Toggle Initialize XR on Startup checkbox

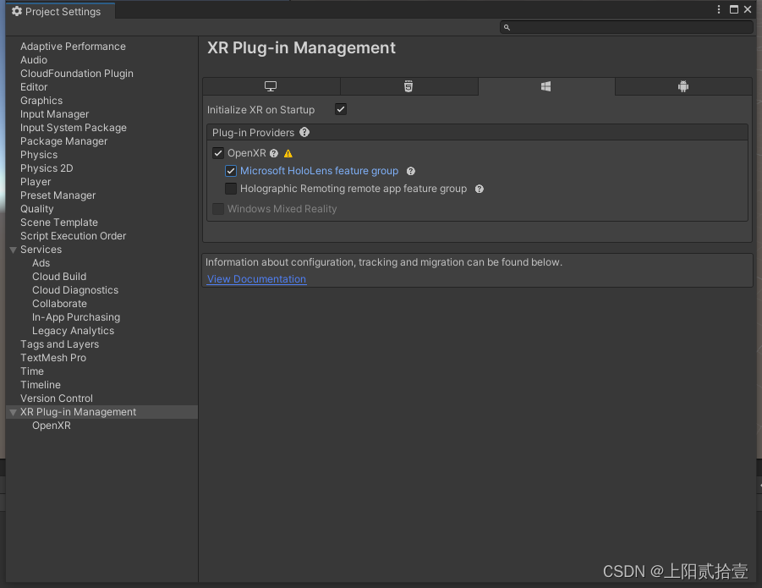(341, 109)
